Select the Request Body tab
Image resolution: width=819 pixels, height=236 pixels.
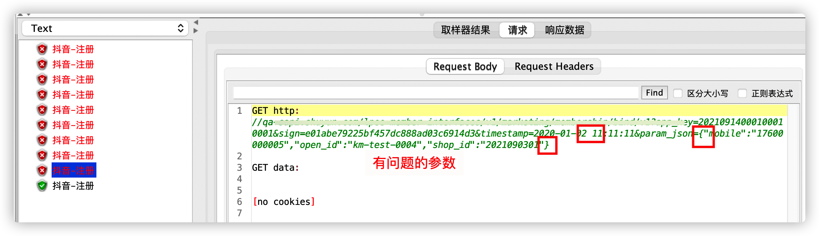tap(465, 66)
